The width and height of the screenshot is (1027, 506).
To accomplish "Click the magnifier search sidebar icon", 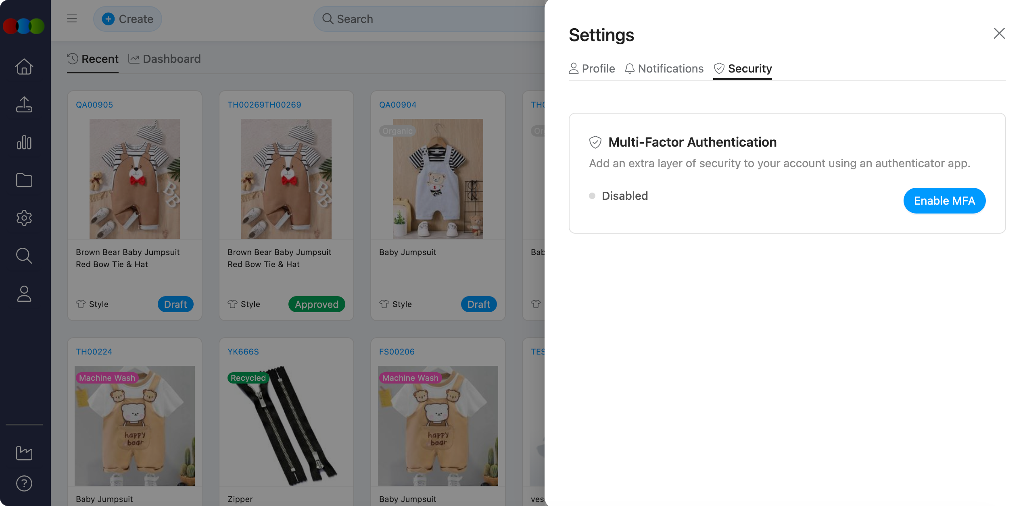I will 24,256.
